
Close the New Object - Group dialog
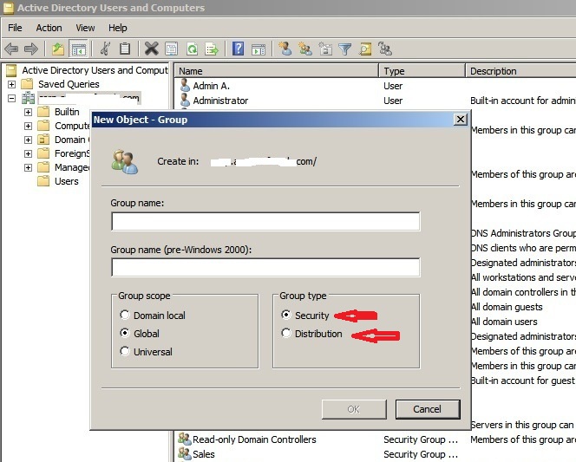461,120
